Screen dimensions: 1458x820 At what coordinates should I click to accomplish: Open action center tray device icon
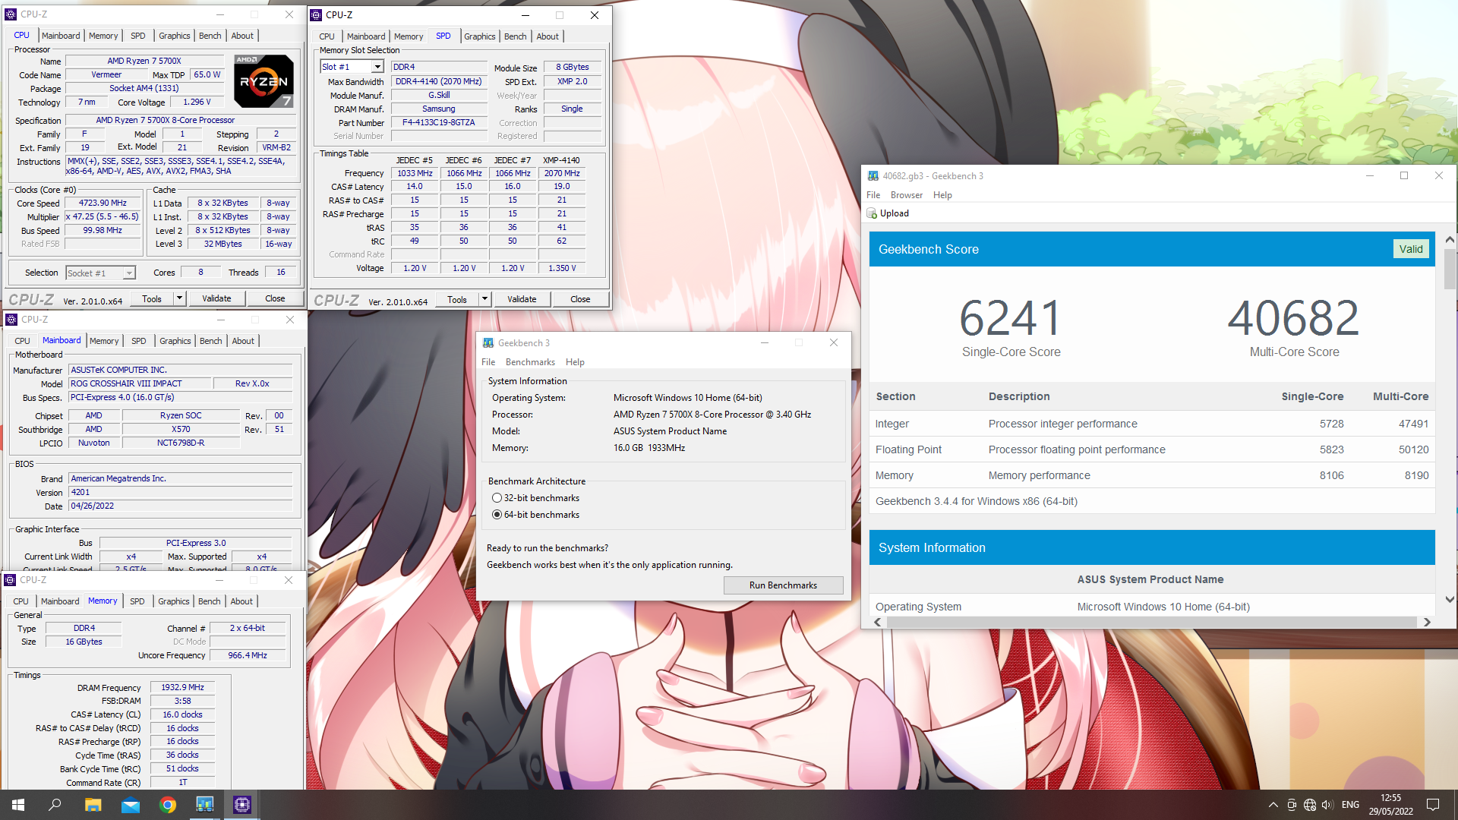pos(1292,805)
